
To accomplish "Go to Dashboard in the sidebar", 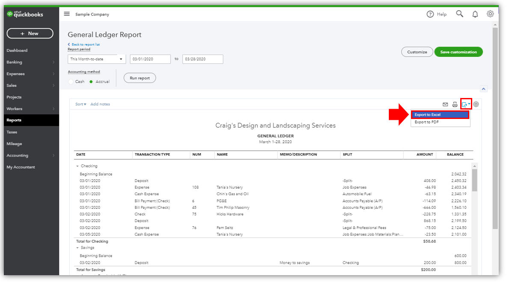I will tap(17, 50).
